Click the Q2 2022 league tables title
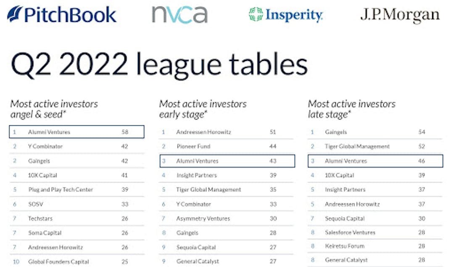Viewport: 454px width, 267px height. pyautogui.click(x=159, y=64)
